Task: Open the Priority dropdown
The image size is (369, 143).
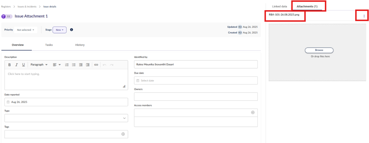Action: 26,30
